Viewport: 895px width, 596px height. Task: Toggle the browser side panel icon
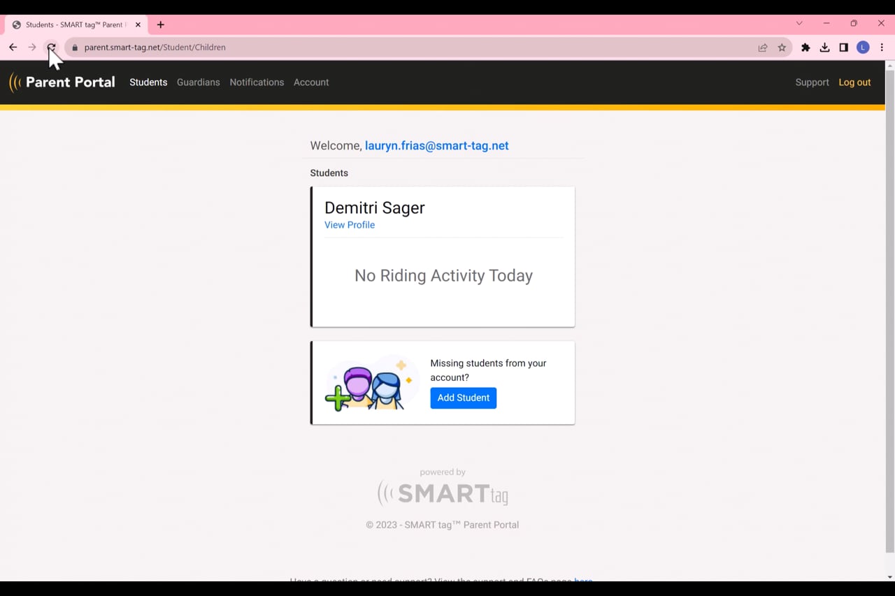tap(843, 48)
